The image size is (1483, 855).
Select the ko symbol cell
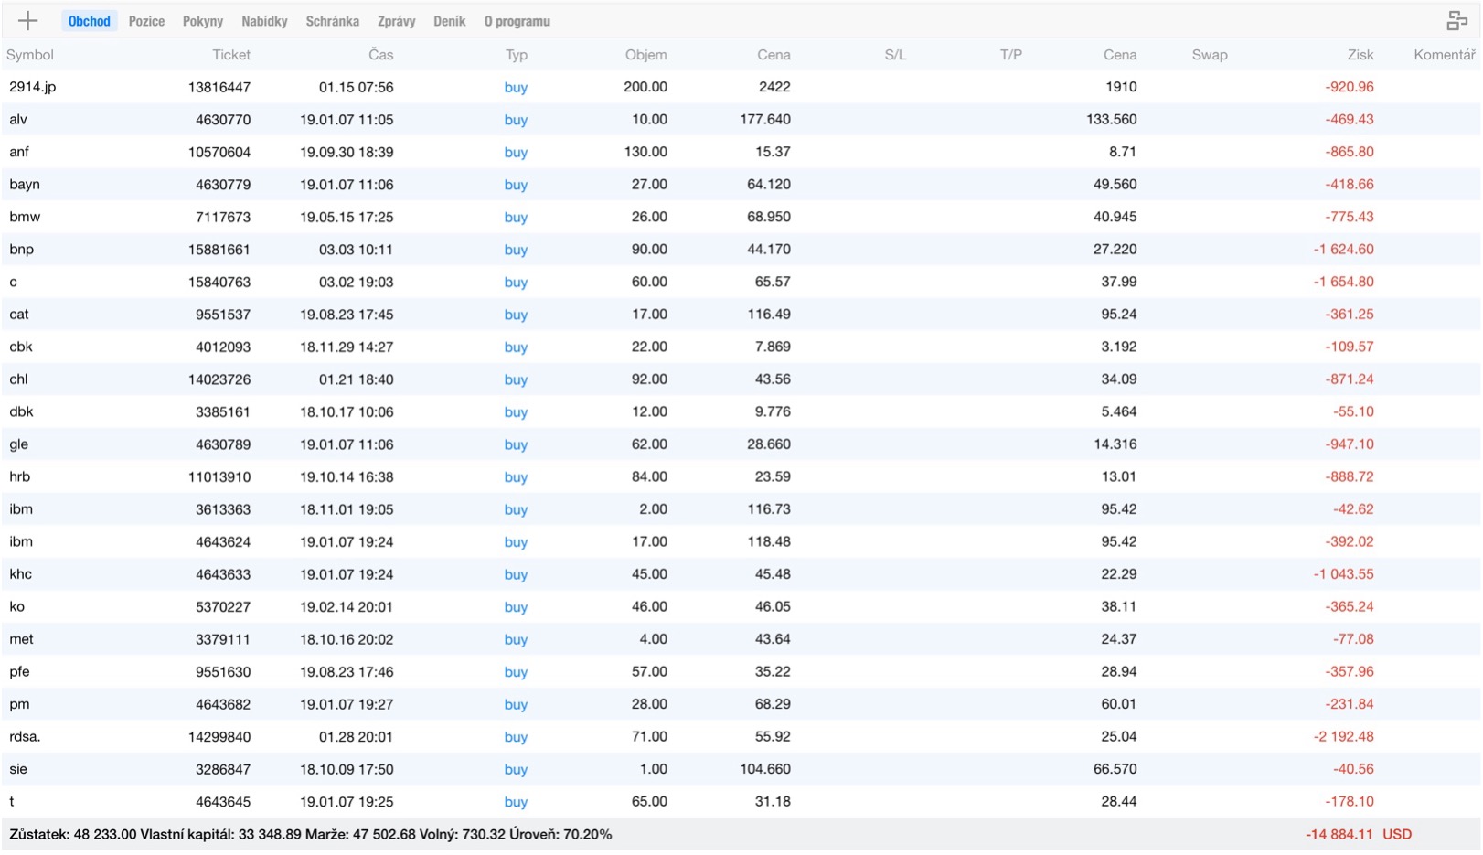(16, 606)
